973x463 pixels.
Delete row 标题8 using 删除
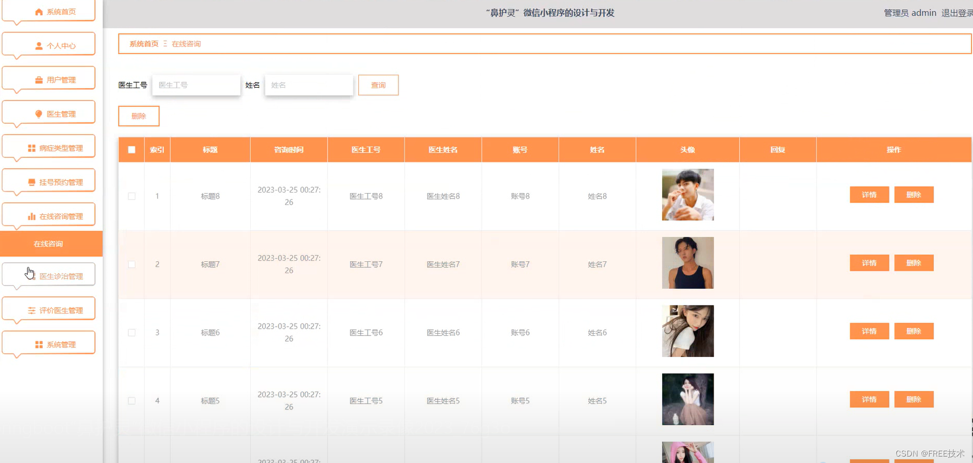913,195
